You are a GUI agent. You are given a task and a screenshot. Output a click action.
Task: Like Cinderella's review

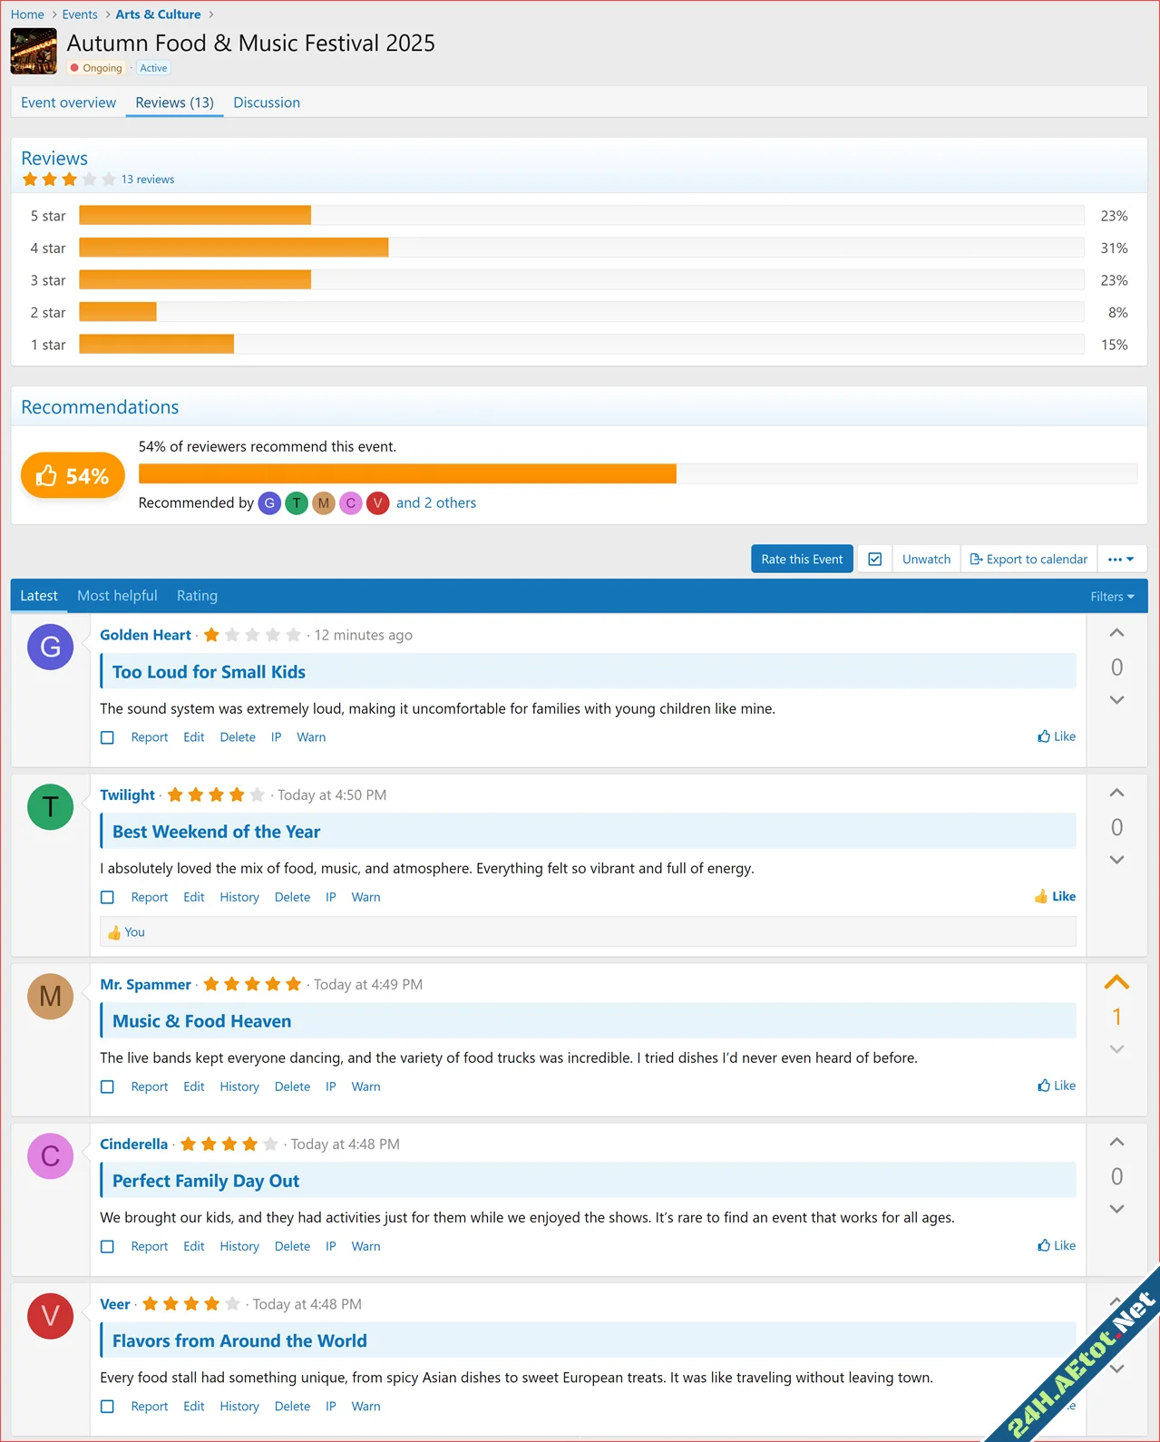coord(1057,1245)
